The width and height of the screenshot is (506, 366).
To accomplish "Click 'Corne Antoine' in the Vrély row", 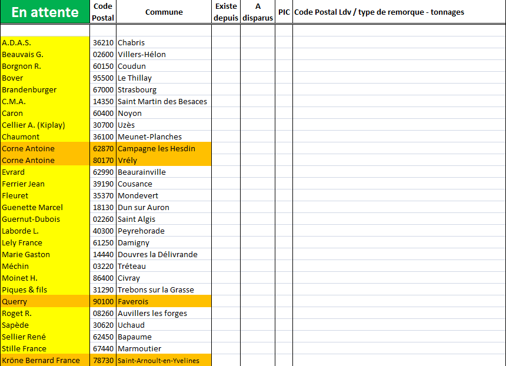I will pos(45,161).
